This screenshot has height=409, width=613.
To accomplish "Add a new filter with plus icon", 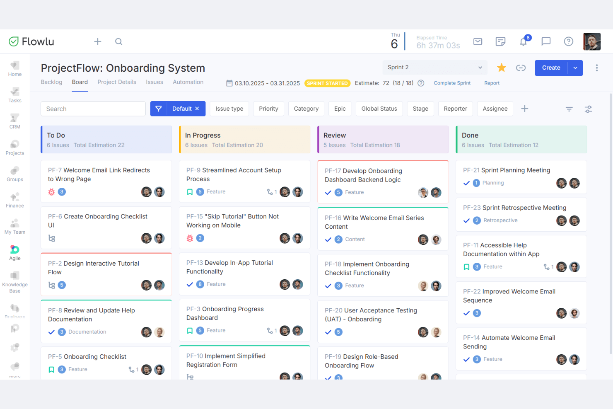I will [525, 109].
